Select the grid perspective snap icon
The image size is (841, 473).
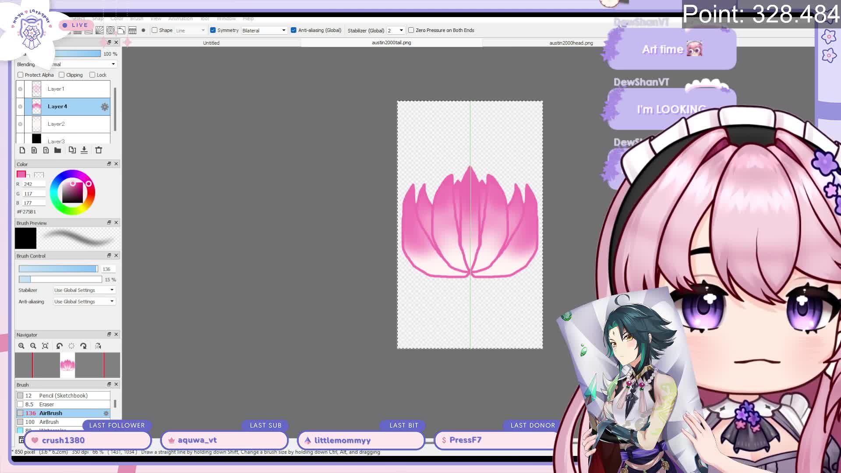pos(132,30)
